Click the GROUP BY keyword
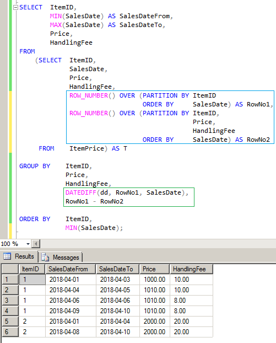Image resolution: width=276 pixels, height=343 pixels. 35,166
